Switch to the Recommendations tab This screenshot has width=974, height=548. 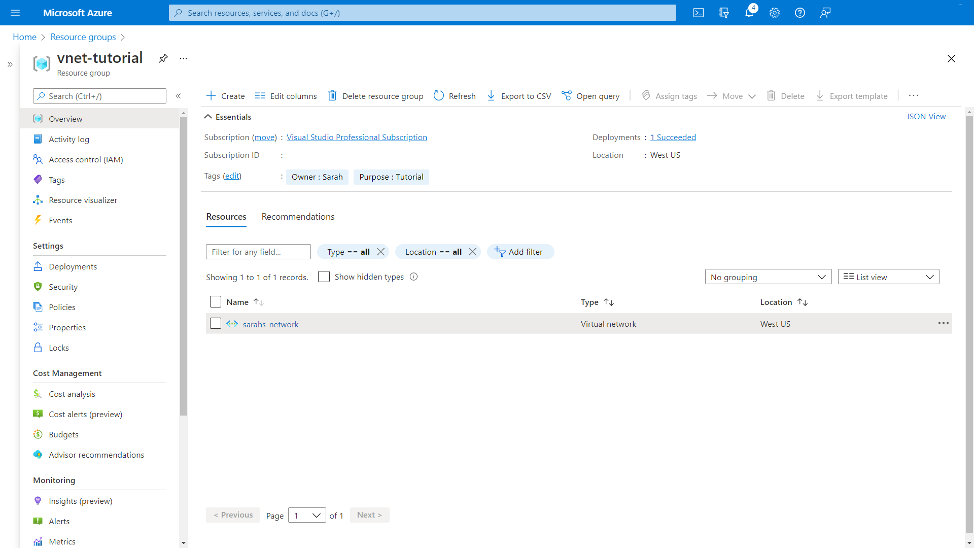point(298,217)
